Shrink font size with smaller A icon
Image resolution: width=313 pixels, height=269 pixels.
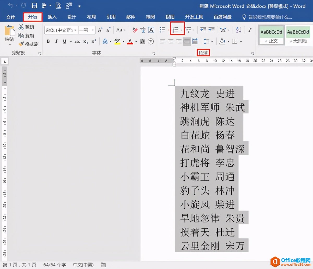click(x=109, y=30)
